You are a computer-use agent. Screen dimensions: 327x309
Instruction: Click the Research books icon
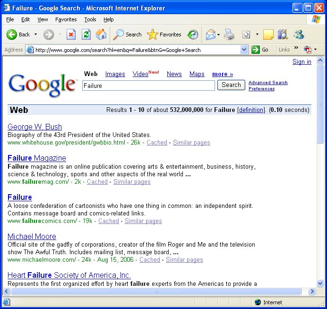[x=283, y=34]
